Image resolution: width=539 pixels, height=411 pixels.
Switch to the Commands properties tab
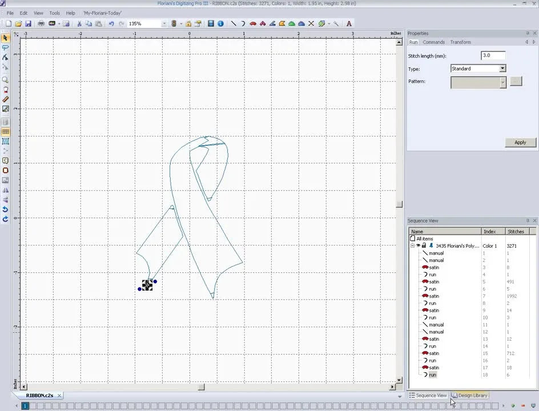(433, 42)
